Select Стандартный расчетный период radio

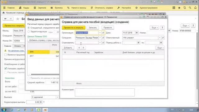tap(29, 28)
